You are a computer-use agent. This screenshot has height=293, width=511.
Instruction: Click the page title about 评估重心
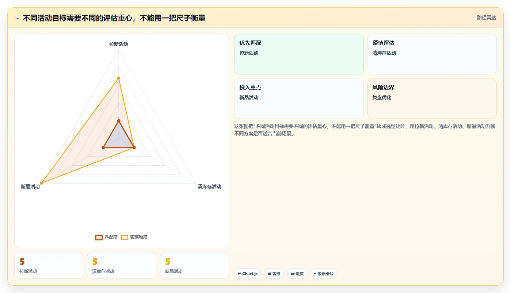pyautogui.click(x=114, y=18)
